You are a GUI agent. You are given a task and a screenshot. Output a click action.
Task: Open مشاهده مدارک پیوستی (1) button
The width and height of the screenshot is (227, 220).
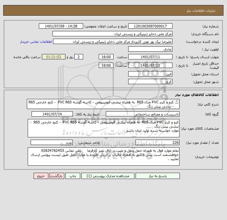(x=108, y=176)
